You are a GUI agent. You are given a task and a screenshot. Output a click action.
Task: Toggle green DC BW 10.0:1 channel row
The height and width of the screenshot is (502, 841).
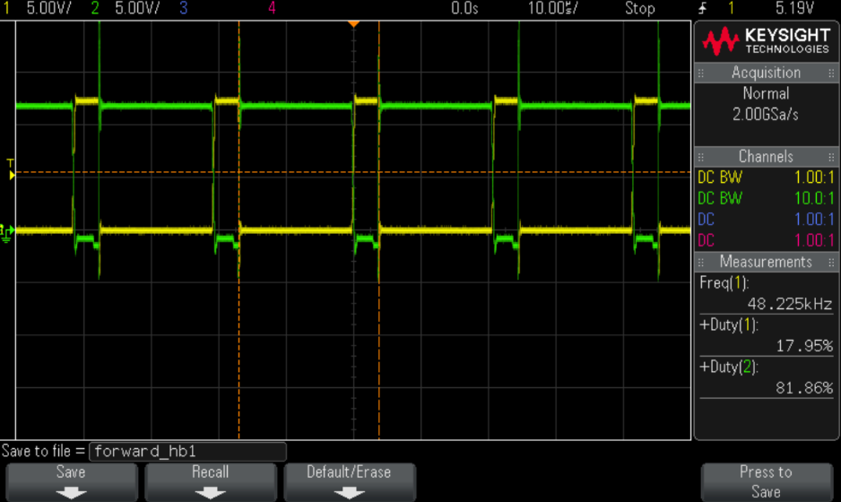click(767, 197)
